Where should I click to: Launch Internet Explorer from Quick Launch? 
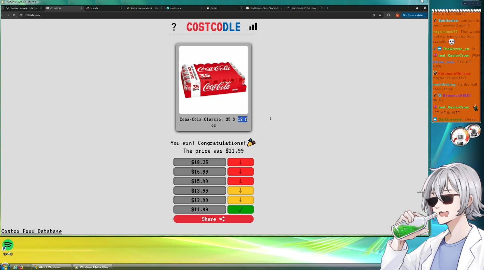tap(15, 267)
